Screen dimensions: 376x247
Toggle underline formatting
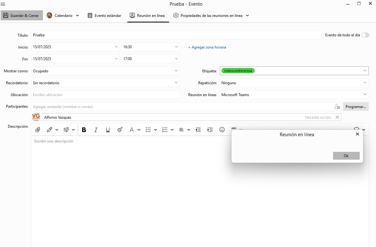coord(108,130)
